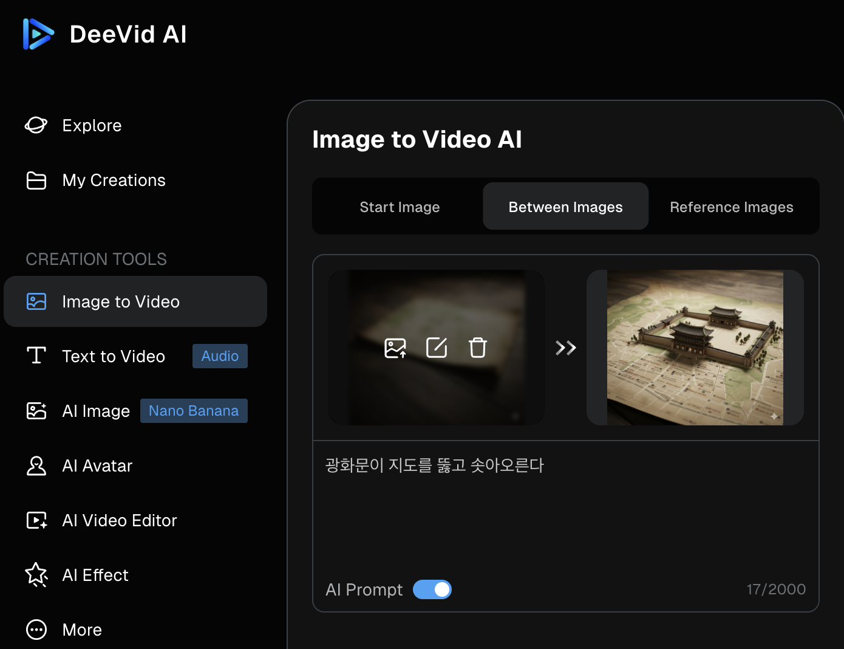The image size is (844, 649).
Task: Open the Explore page planet icon
Action: click(x=36, y=125)
